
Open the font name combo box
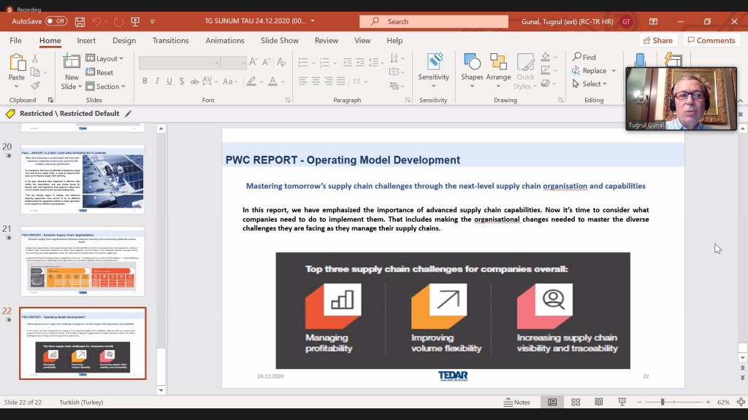(180, 63)
